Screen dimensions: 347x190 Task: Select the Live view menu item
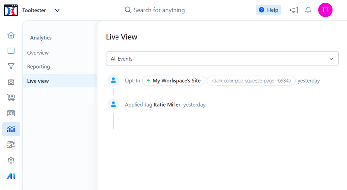tap(60, 81)
